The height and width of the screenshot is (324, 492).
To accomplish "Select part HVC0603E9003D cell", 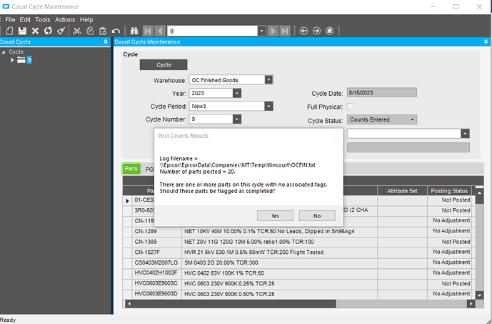I will point(157,294).
